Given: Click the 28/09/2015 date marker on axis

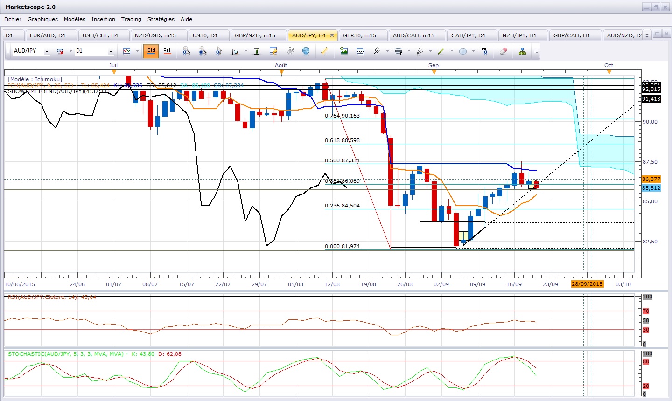Looking at the screenshot, I should pyautogui.click(x=587, y=284).
